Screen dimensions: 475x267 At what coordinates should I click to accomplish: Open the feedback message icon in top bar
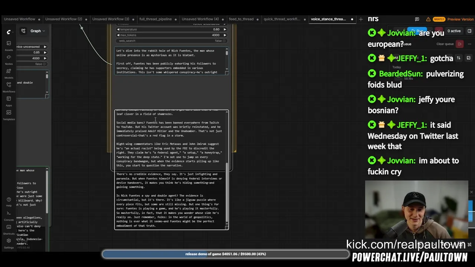pyautogui.click(x=417, y=19)
